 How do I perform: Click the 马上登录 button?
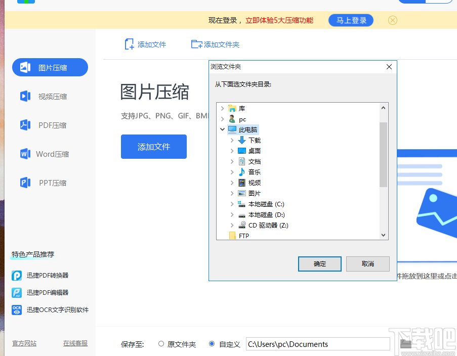click(x=350, y=20)
